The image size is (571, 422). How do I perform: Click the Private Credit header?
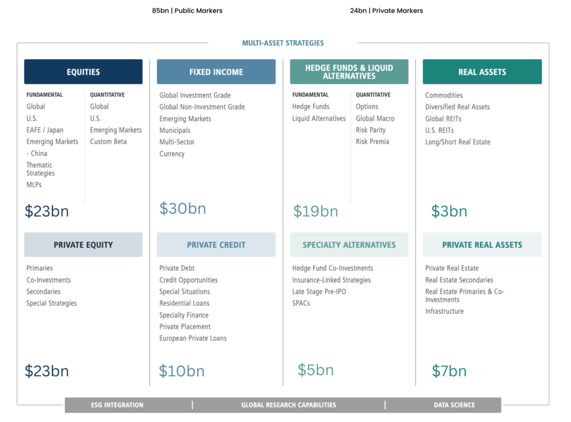[x=216, y=244]
